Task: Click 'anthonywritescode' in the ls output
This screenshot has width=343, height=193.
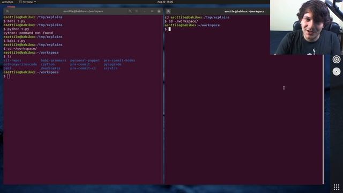Action: 20,64
